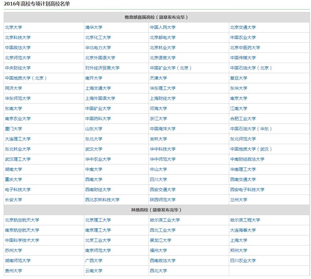Click the 河海大学 link

158,108
